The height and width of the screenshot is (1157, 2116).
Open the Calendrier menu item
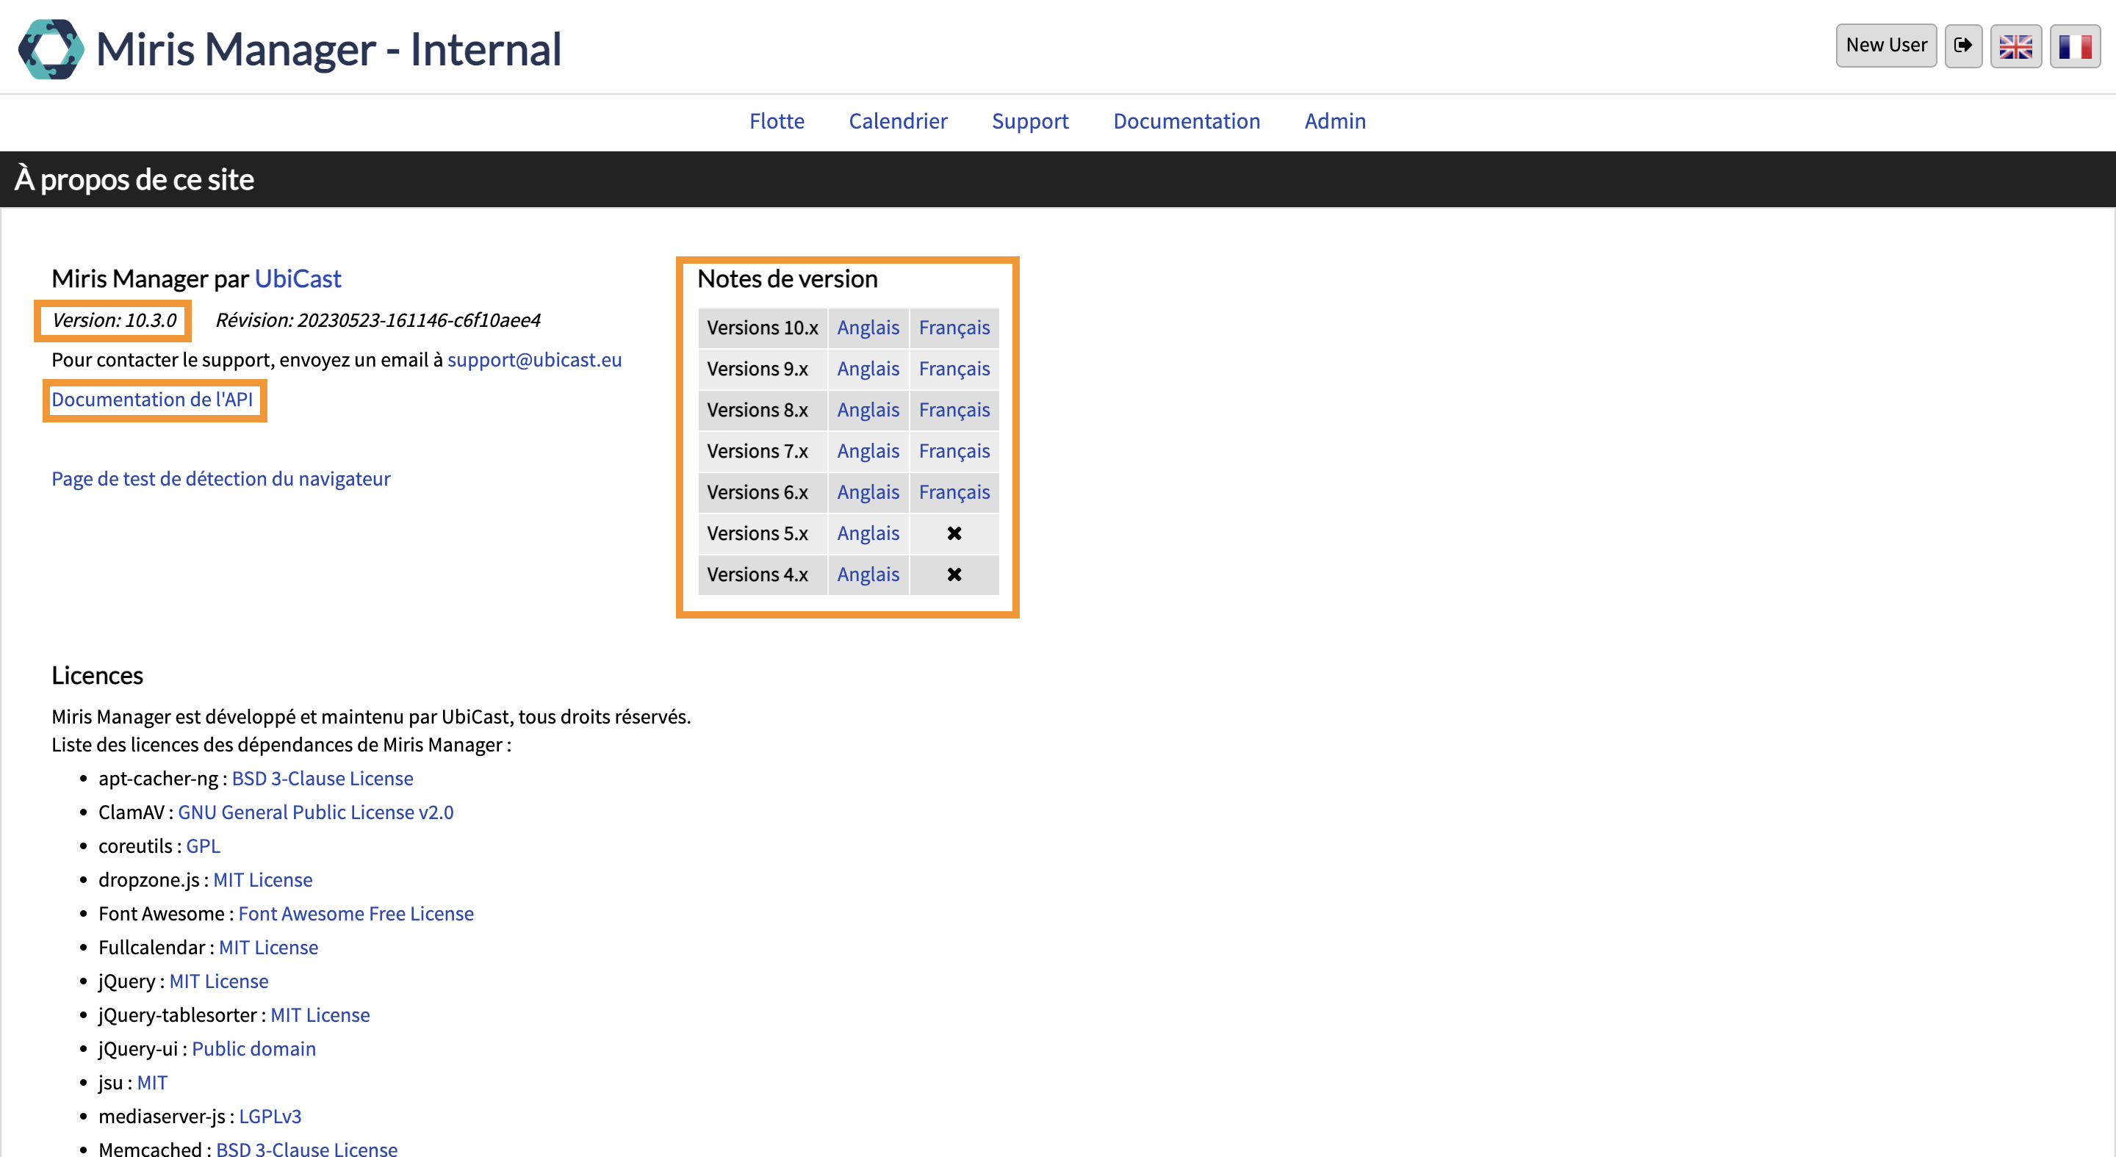tap(898, 120)
